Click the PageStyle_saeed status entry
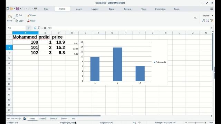Screen dimensions: 221x124 pos(68,123)
